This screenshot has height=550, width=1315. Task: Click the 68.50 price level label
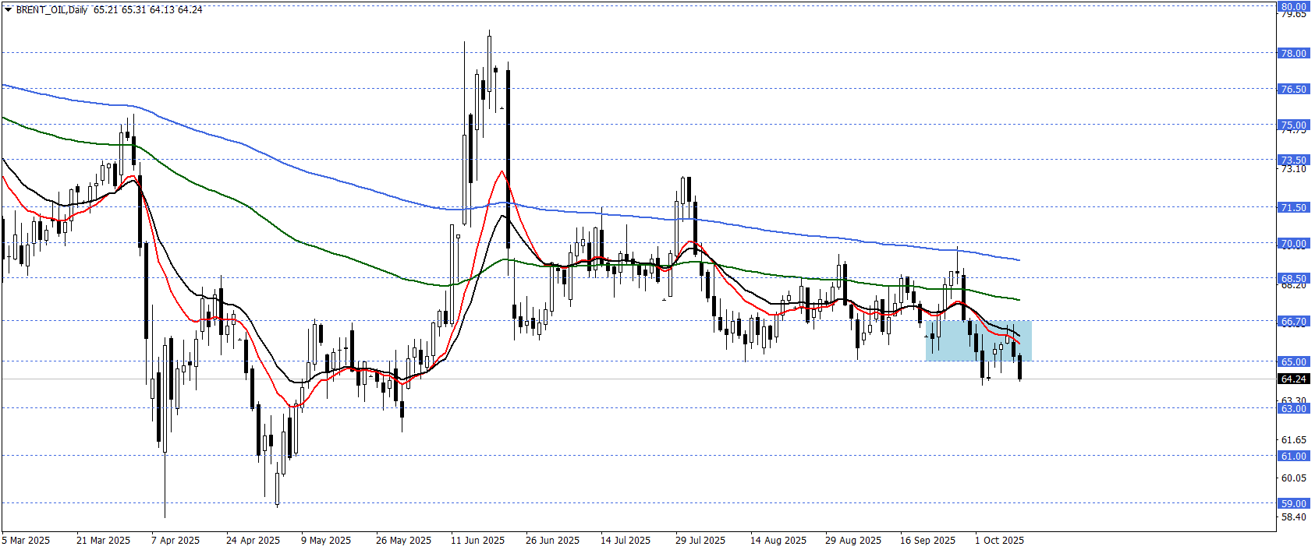point(1293,278)
